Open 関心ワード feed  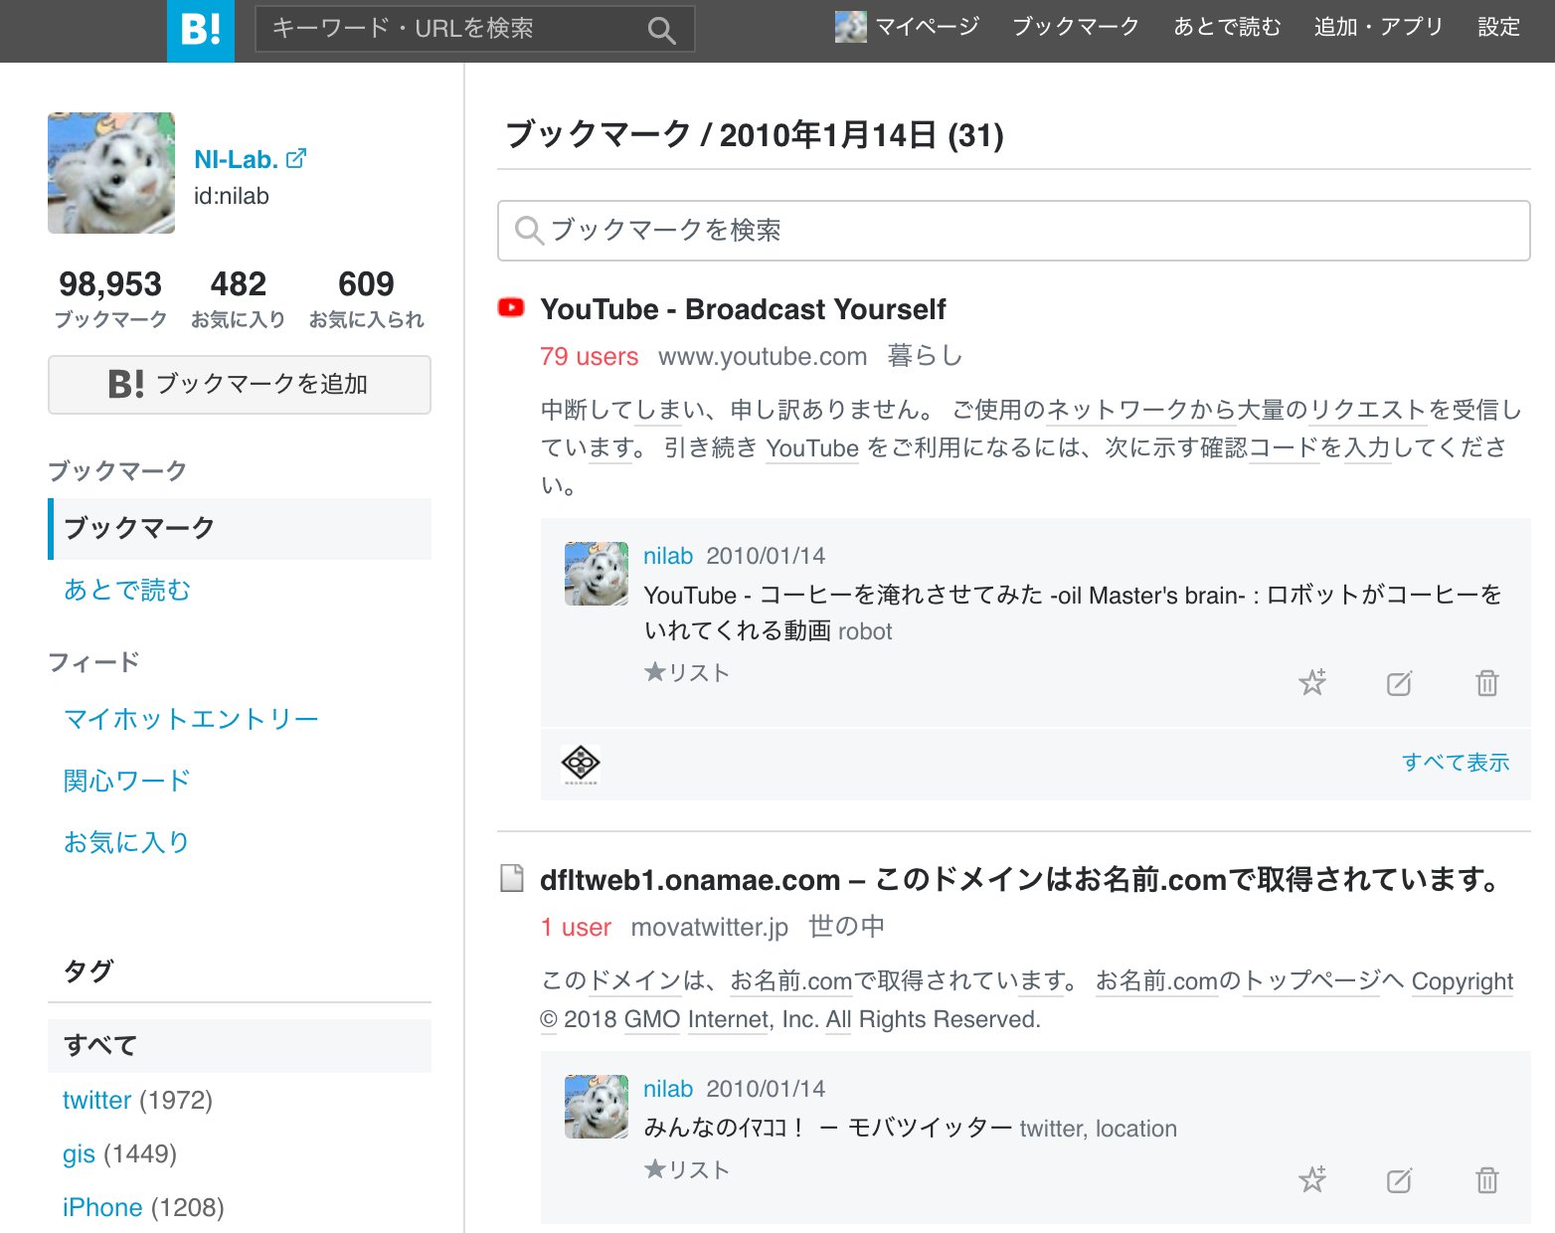tap(127, 781)
